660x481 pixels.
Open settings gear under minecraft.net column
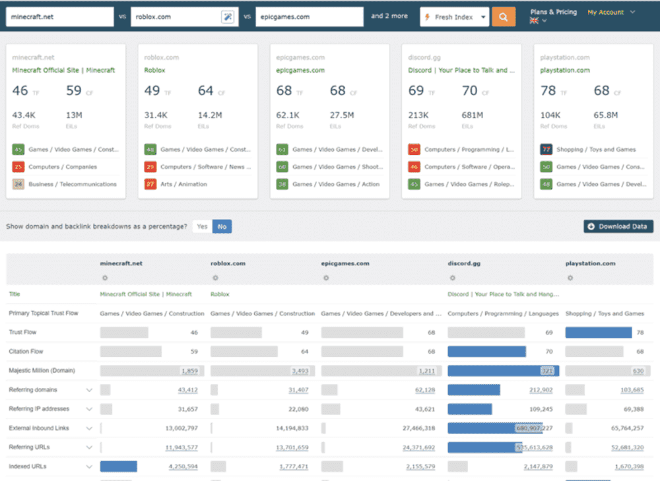[x=105, y=278]
